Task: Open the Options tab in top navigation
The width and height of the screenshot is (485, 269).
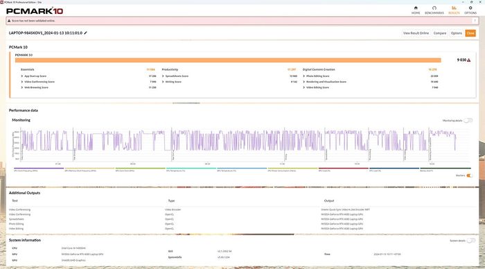Action: point(470,10)
